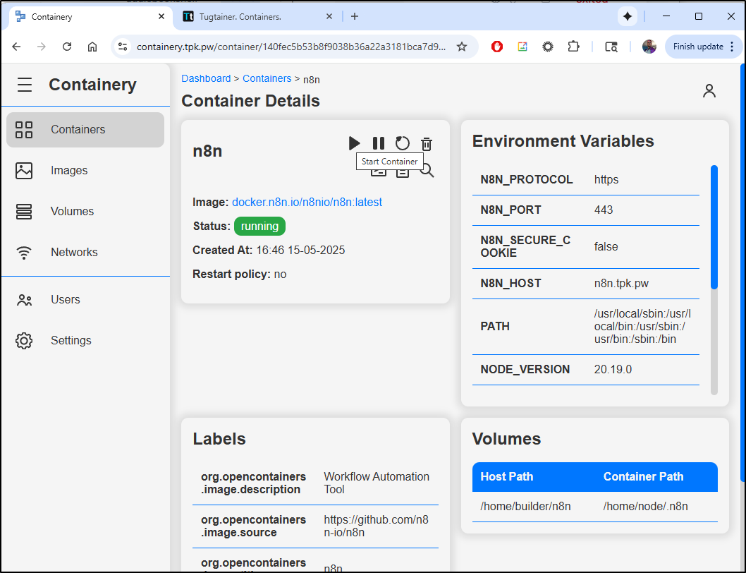The height and width of the screenshot is (573, 746).
Task: Go to Volumes in the sidebar
Action: point(72,211)
